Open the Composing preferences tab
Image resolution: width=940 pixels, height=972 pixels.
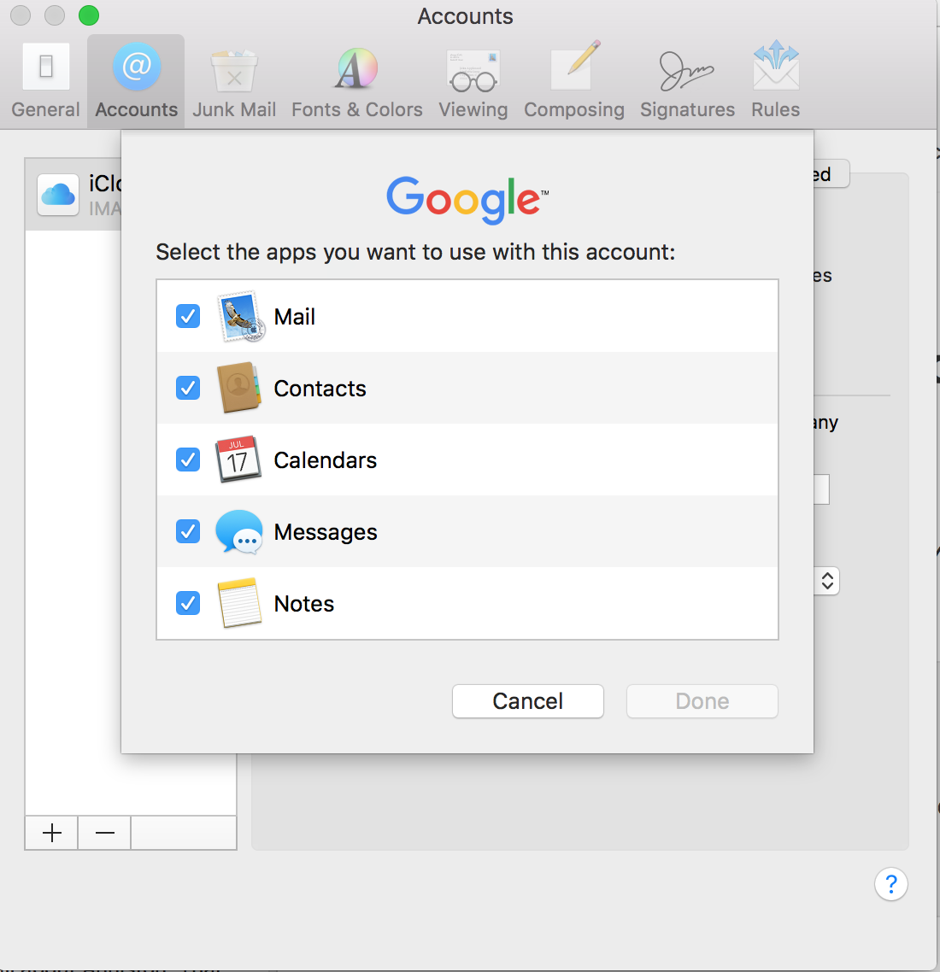574,81
